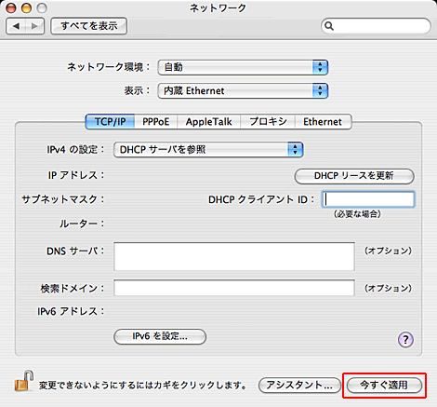Go forward with the right arrow
This screenshot has height=407, width=437.
tap(34, 26)
